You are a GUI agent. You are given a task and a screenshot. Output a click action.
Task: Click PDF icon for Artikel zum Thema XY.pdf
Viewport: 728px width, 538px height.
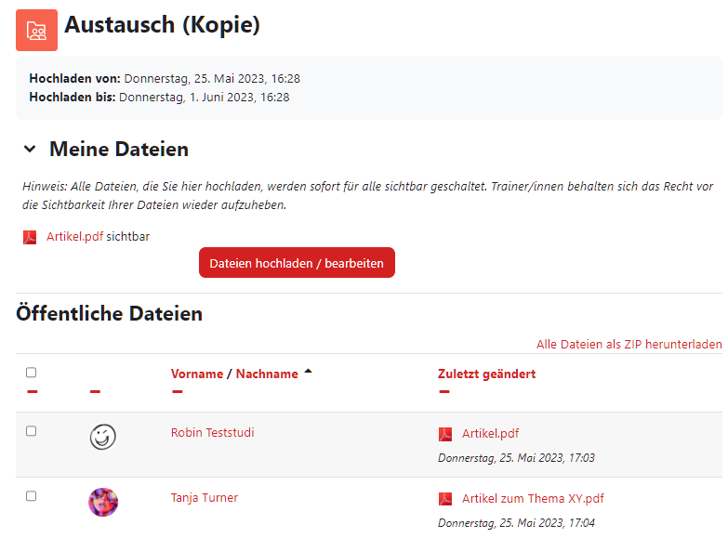coord(445,499)
